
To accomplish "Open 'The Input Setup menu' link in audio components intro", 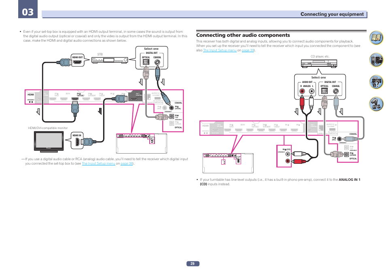I will click(x=220, y=50).
